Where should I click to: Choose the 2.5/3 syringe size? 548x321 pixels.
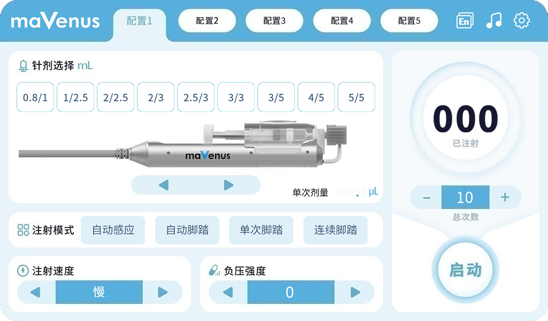pyautogui.click(x=196, y=98)
